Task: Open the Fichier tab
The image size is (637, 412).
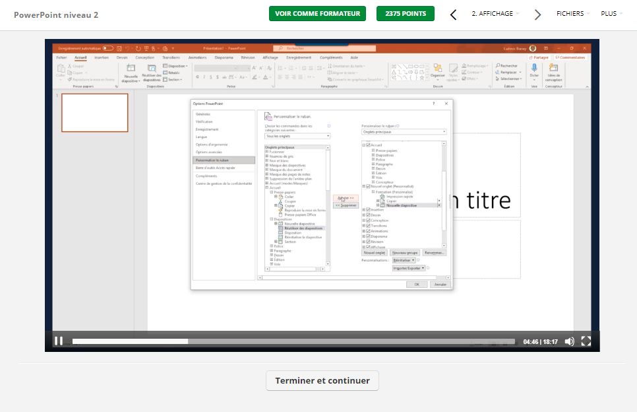Action: pos(61,57)
